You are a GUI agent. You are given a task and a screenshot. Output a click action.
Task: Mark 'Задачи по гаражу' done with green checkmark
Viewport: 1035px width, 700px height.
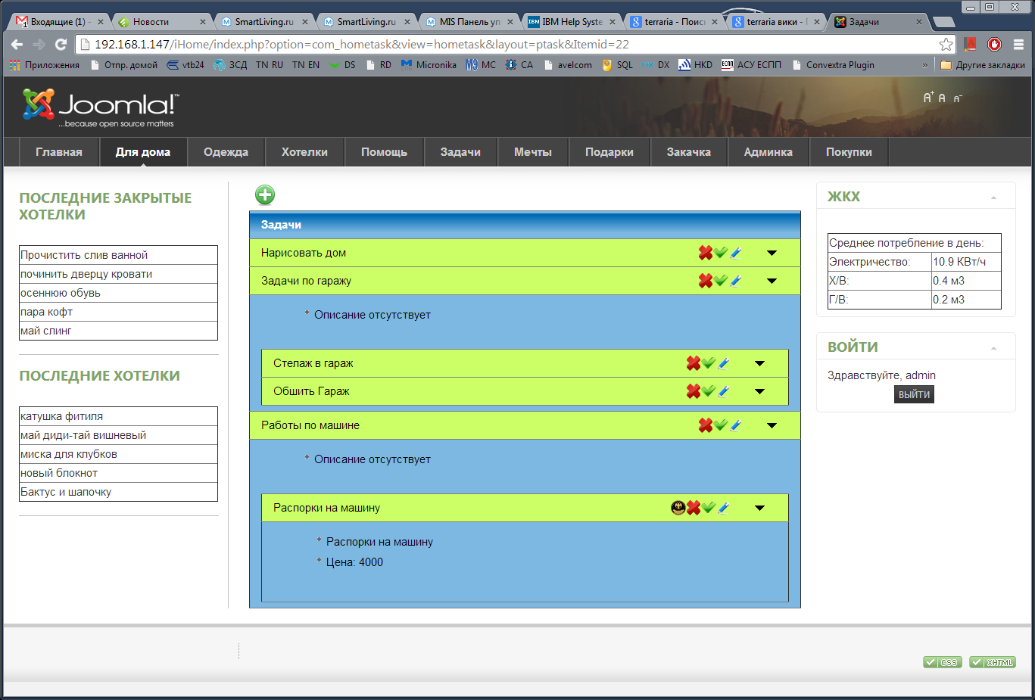coord(720,281)
